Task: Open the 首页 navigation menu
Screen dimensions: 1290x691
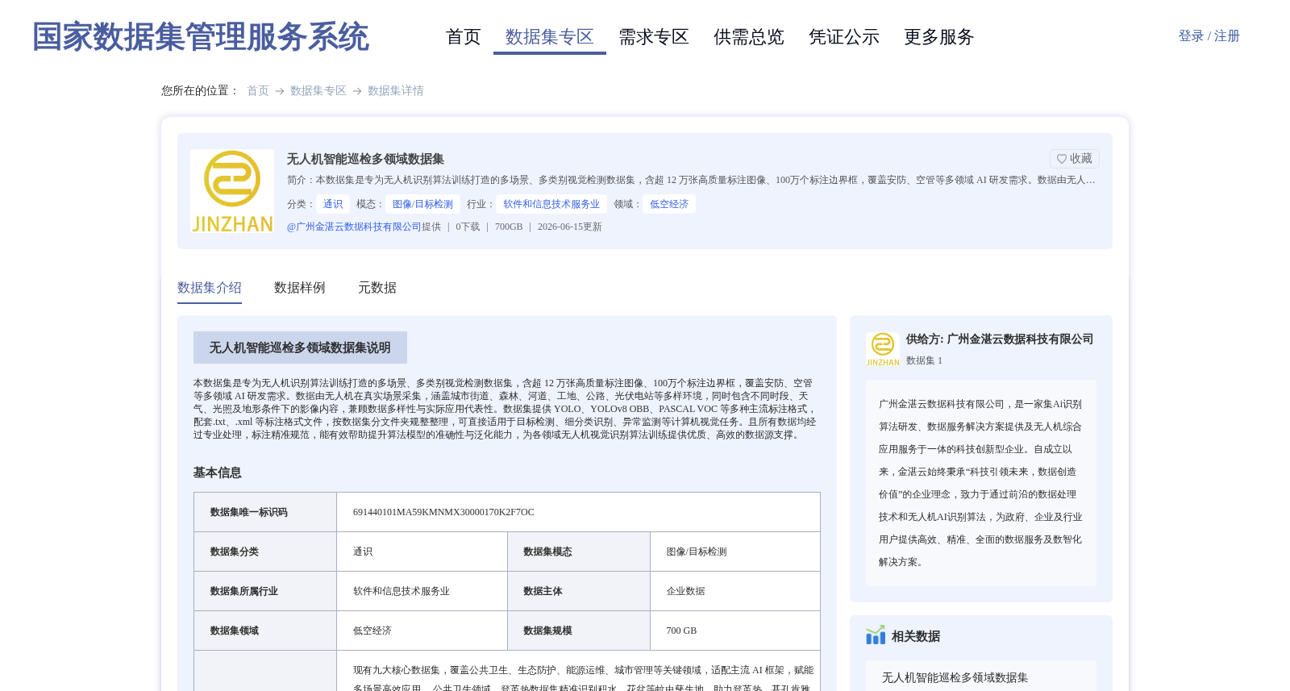Action: point(464,37)
